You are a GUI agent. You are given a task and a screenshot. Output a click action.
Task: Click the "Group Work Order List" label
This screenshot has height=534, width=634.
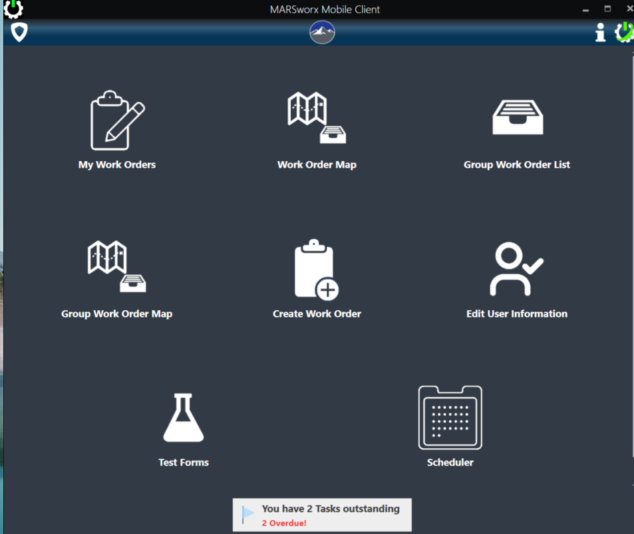click(517, 164)
